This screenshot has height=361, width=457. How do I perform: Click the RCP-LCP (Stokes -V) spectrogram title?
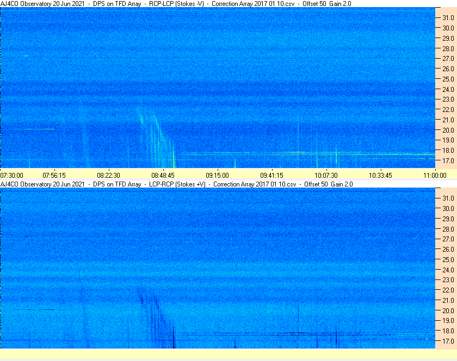coord(176,4)
